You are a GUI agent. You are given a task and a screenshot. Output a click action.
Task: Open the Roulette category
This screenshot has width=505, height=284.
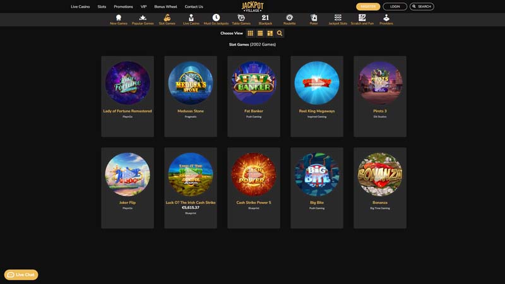click(290, 20)
